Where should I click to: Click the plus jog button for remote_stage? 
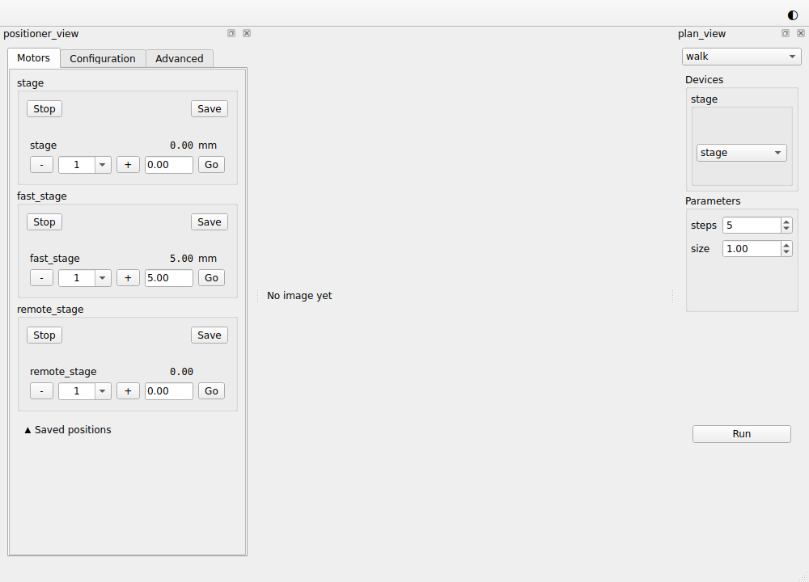point(128,391)
